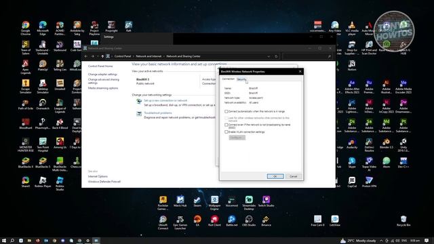
Task: Select the Overwatch desktop icon
Action: click(43, 104)
